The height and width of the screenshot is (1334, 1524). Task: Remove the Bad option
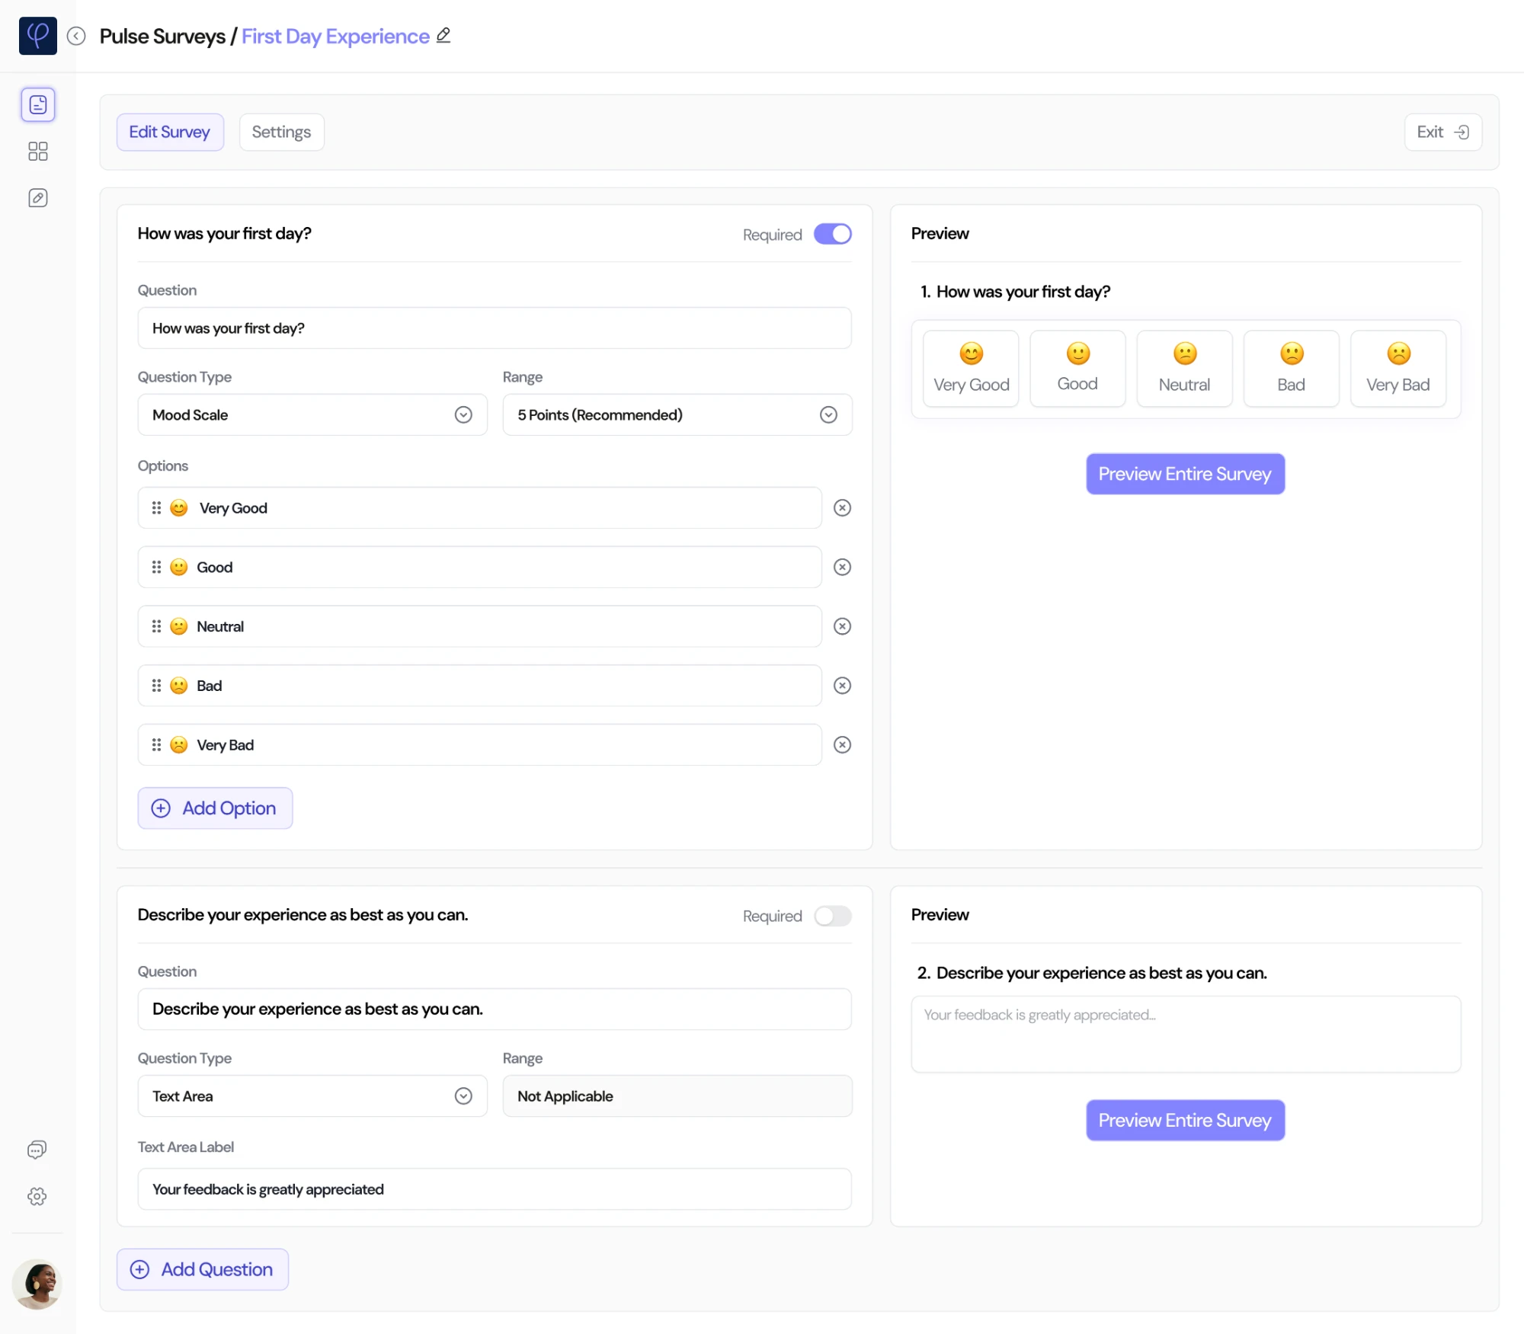click(842, 686)
